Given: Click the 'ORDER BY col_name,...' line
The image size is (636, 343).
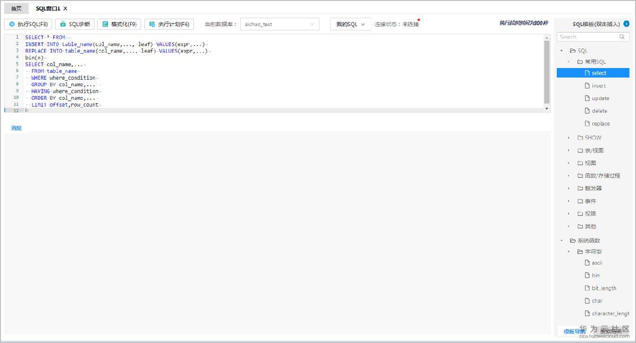Looking at the screenshot, I should coord(63,98).
